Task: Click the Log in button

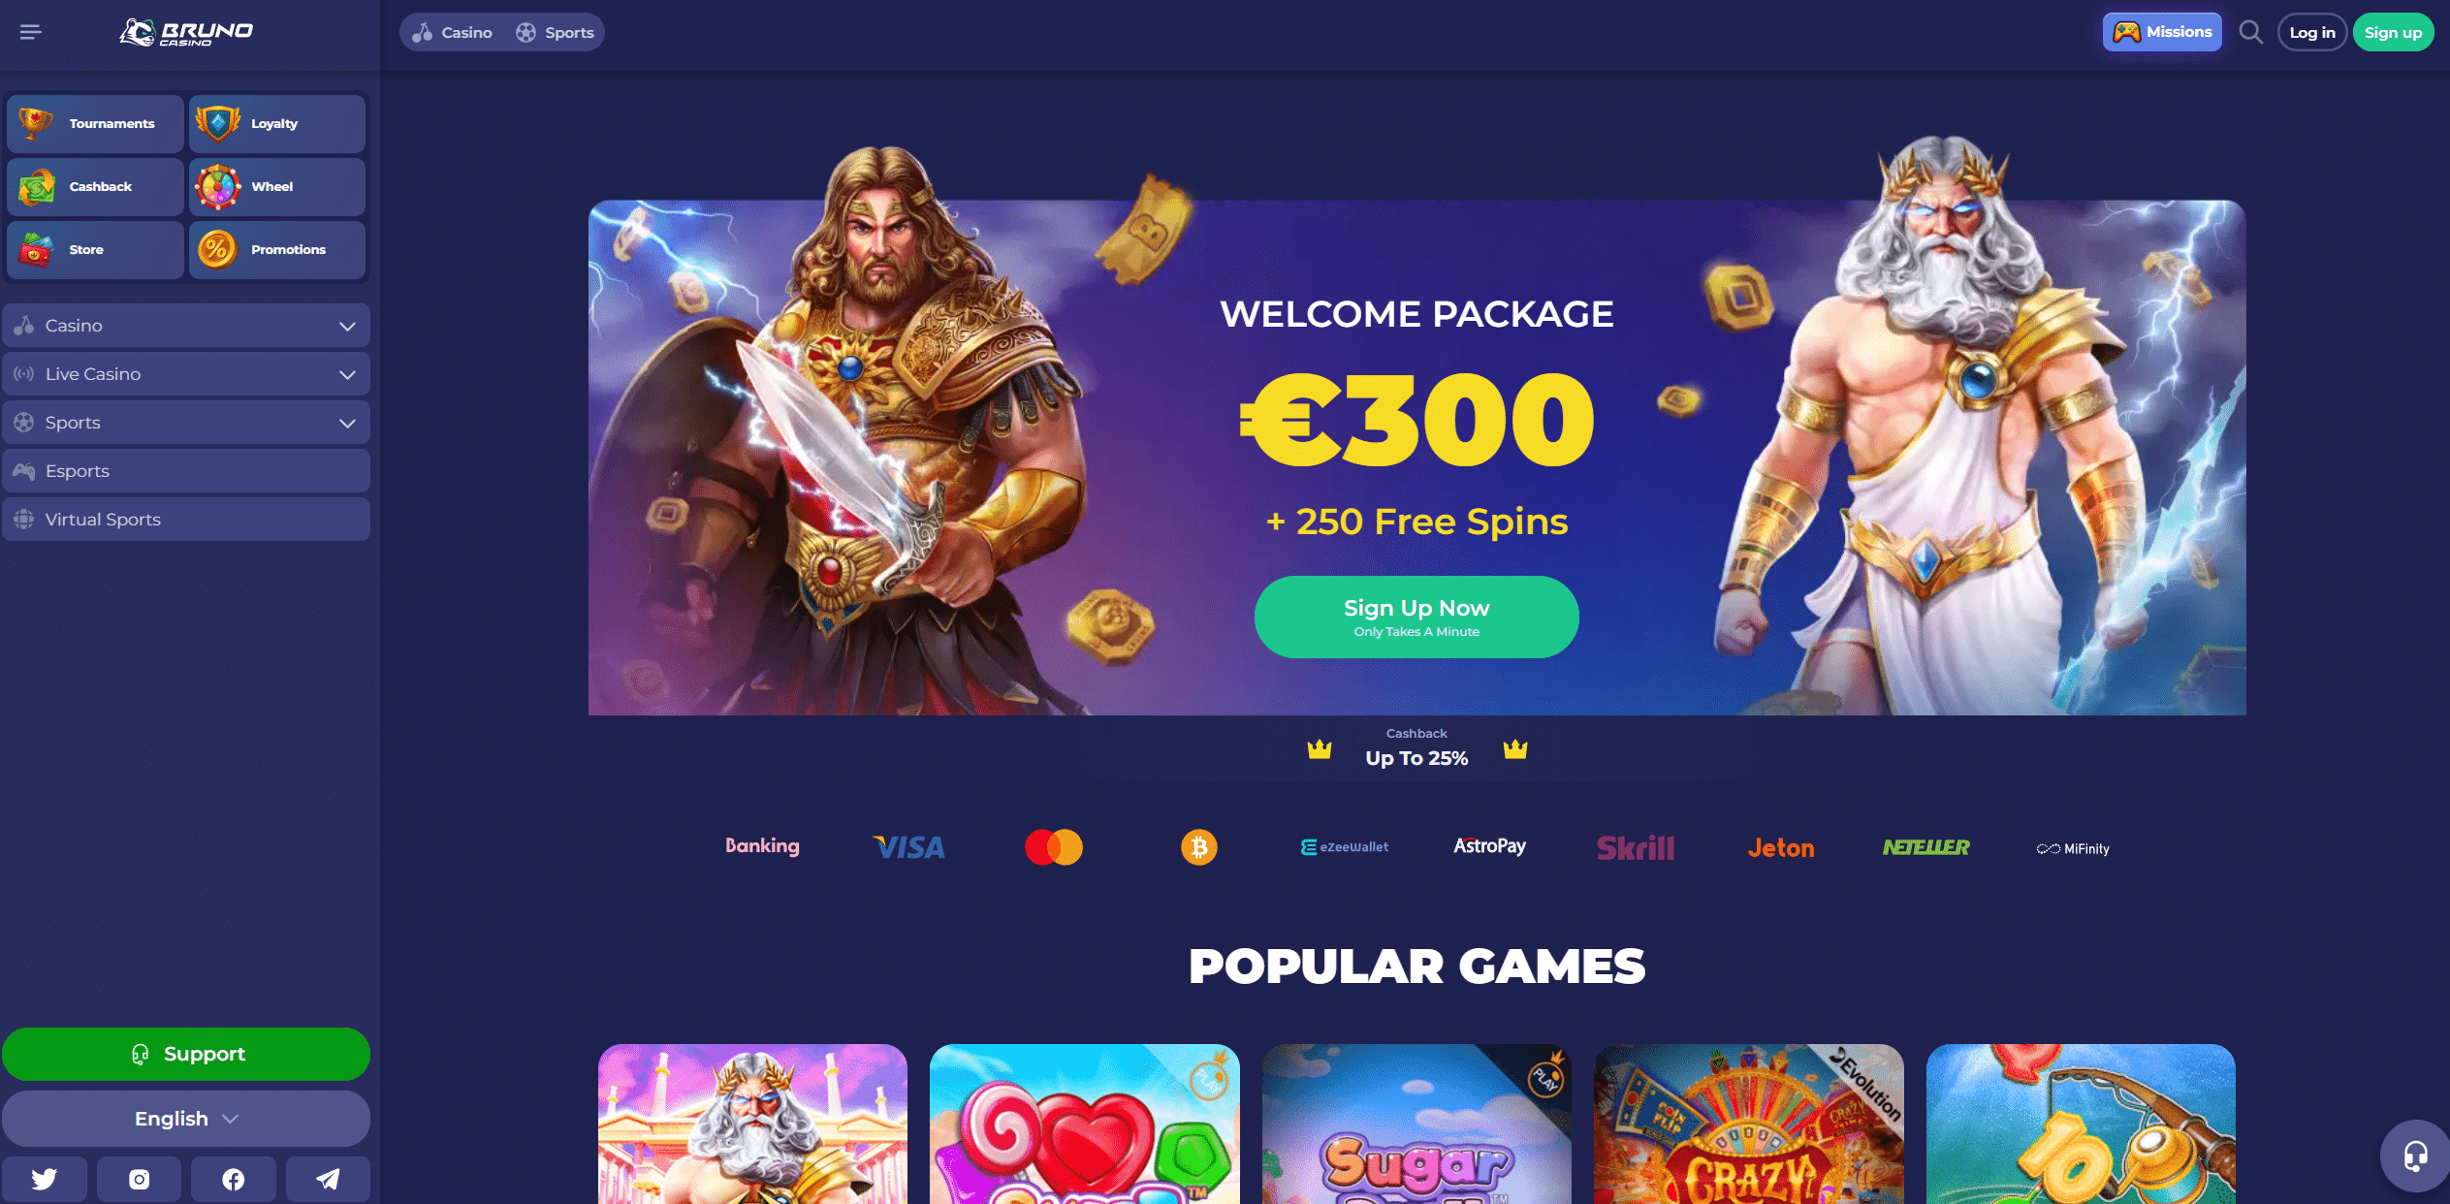Action: click(x=2312, y=32)
